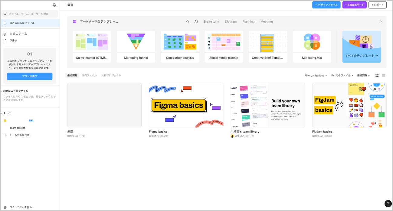This screenshot has height=211, width=393.
Task: Click the plus icon to create new team
Action: pos(5,135)
